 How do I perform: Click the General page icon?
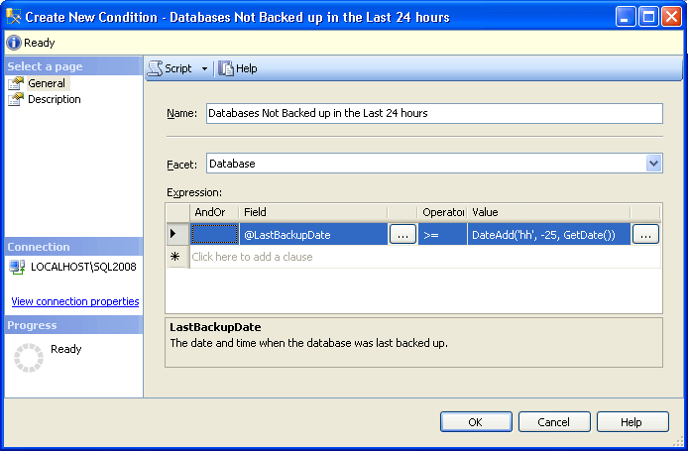(16, 83)
